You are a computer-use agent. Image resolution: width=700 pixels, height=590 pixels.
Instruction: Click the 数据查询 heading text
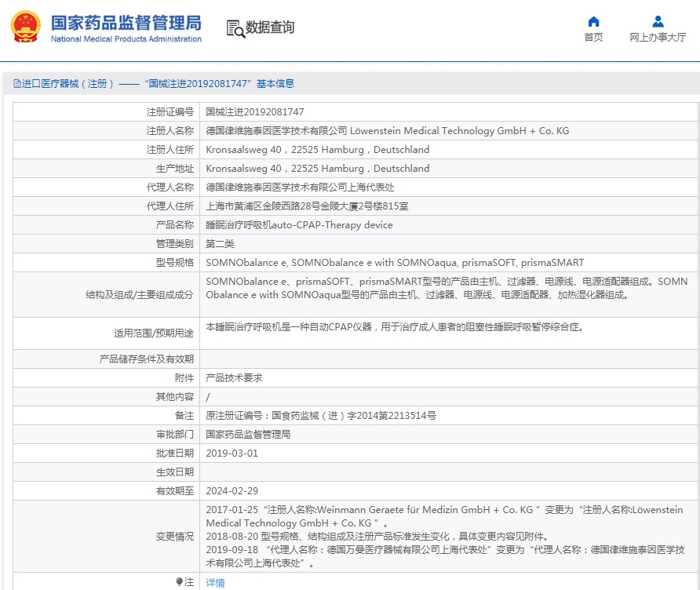pyautogui.click(x=270, y=27)
